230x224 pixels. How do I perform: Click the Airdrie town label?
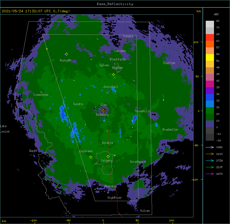[108, 143]
